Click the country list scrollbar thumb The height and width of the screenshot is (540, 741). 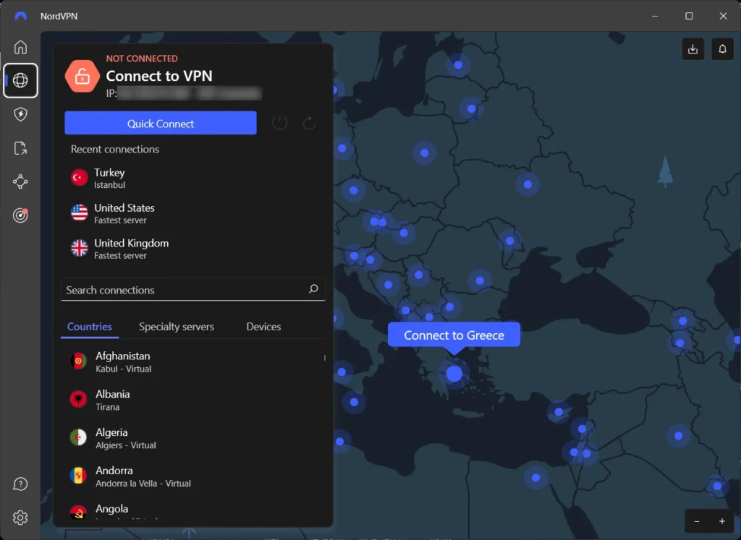click(325, 358)
